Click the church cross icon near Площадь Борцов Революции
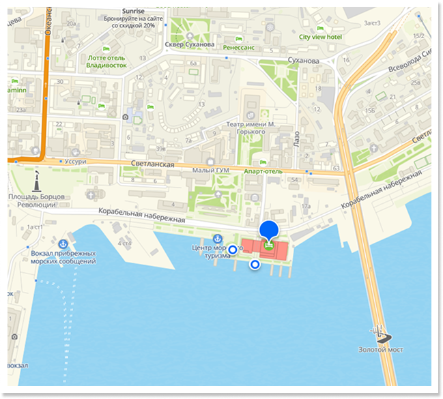The height and width of the screenshot is (399, 443). click(91, 195)
